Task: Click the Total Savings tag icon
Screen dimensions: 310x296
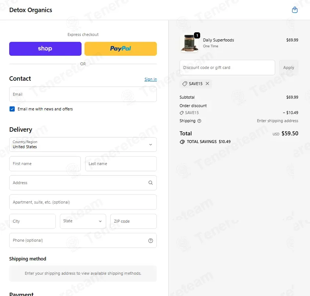Action: click(x=182, y=142)
